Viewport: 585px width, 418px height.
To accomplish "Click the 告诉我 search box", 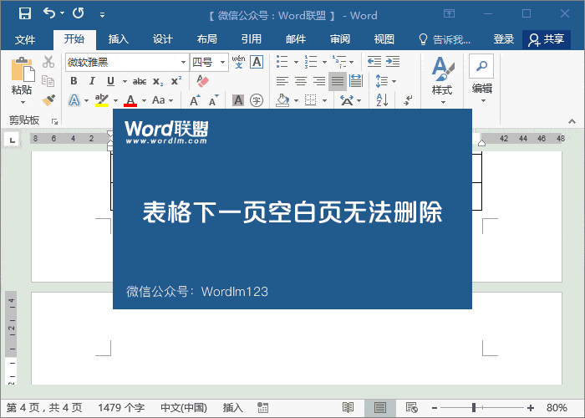I will tap(445, 38).
